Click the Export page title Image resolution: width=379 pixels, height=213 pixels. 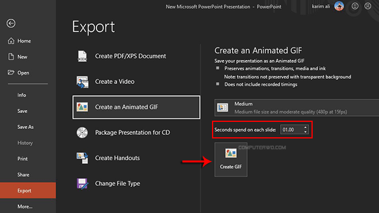tap(94, 27)
